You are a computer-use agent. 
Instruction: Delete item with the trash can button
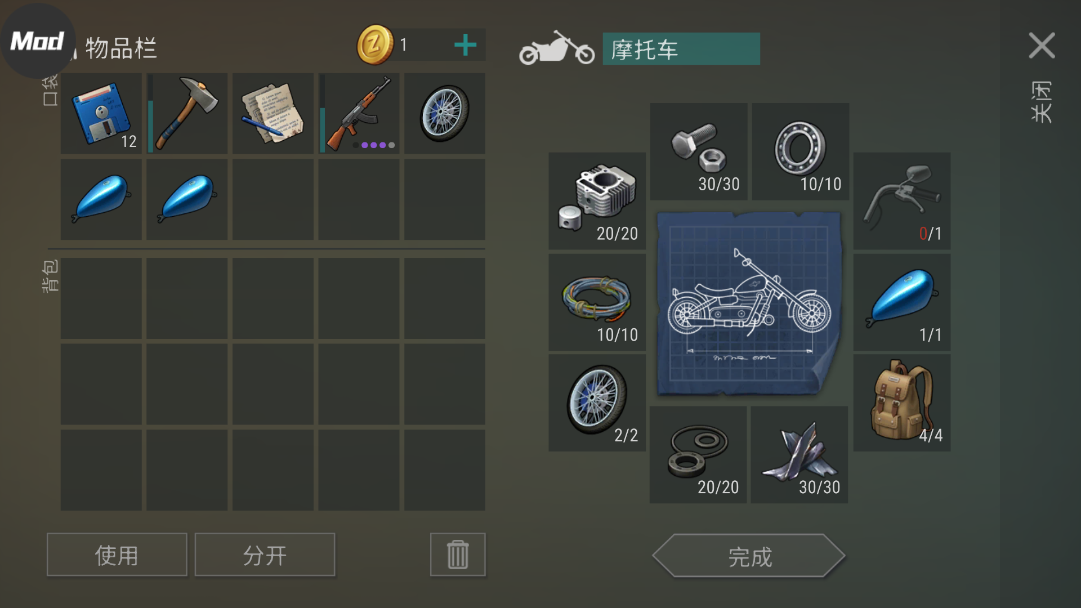point(458,555)
